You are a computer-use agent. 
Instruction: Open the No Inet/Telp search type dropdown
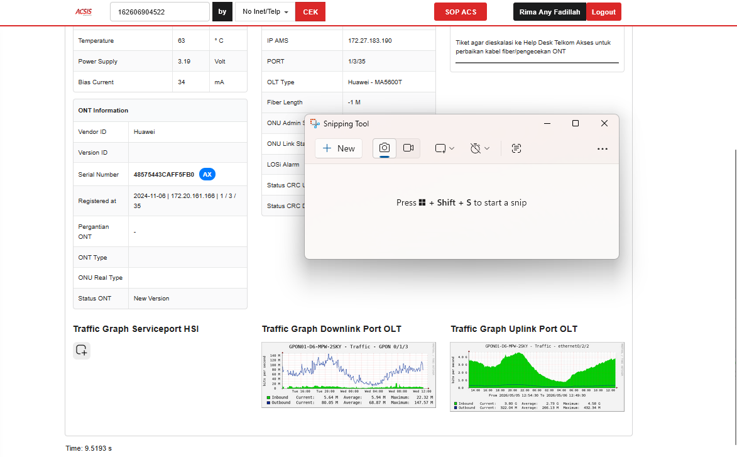265,12
